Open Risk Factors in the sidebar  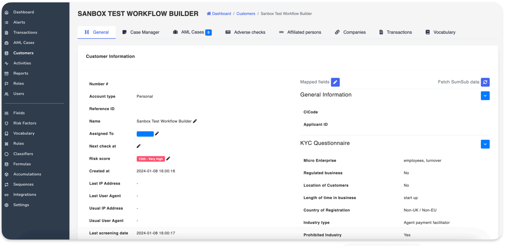click(x=25, y=123)
